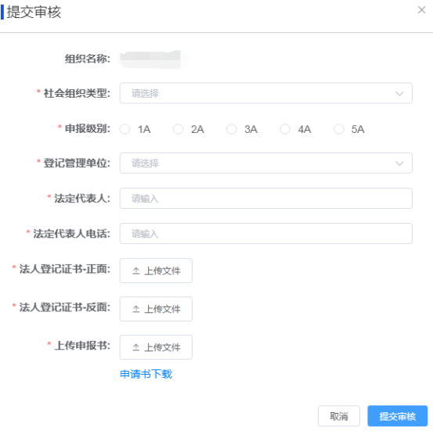The width and height of the screenshot is (433, 431).
Task: Expand 社会组织类型 chevron arrow
Action: [399, 94]
